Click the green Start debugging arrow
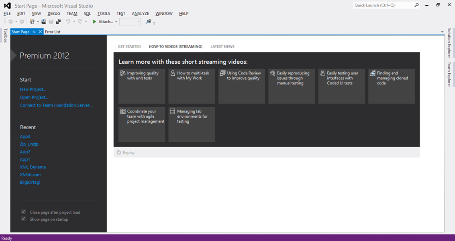The image size is (455, 241). click(94, 22)
